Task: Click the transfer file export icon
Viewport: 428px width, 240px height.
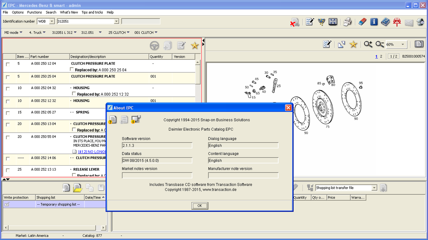Action: [383, 188]
